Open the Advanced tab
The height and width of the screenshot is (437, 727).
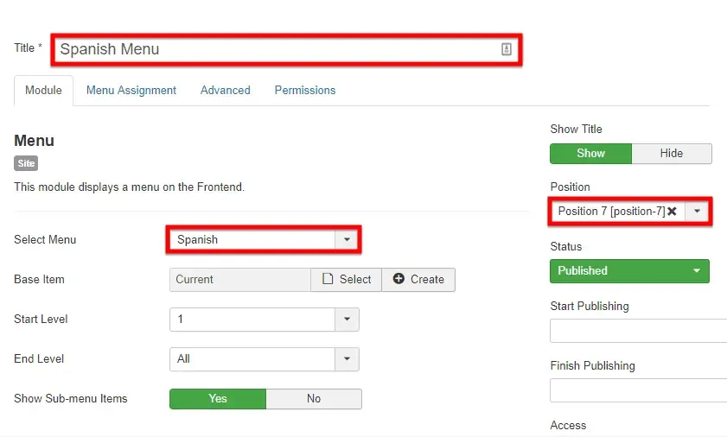coord(226,91)
